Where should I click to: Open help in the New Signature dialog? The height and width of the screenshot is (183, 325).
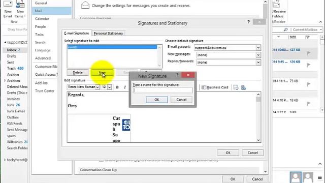[x=177, y=75]
